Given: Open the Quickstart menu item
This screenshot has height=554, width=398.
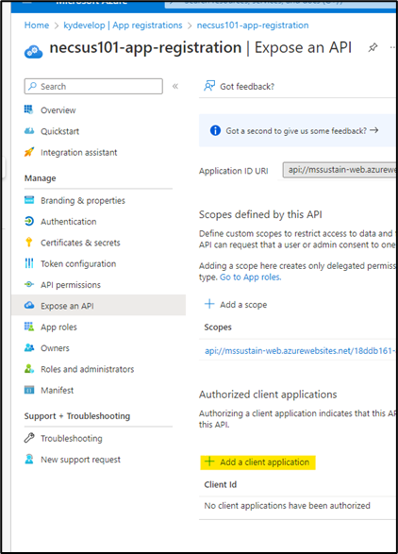Looking at the screenshot, I should (x=59, y=131).
